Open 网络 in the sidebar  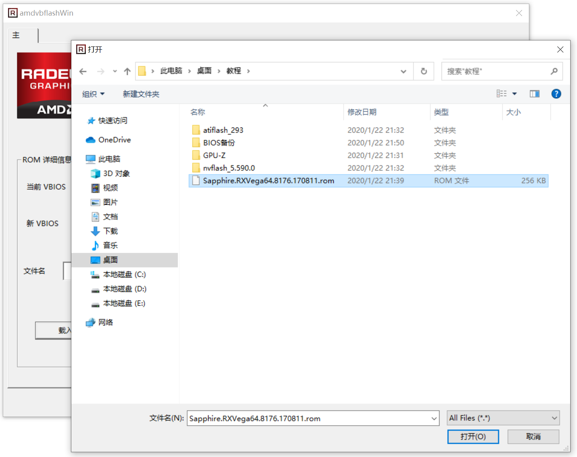pyautogui.click(x=100, y=322)
